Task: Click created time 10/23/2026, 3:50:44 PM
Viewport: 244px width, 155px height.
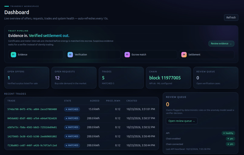Action: [x=141, y=145]
